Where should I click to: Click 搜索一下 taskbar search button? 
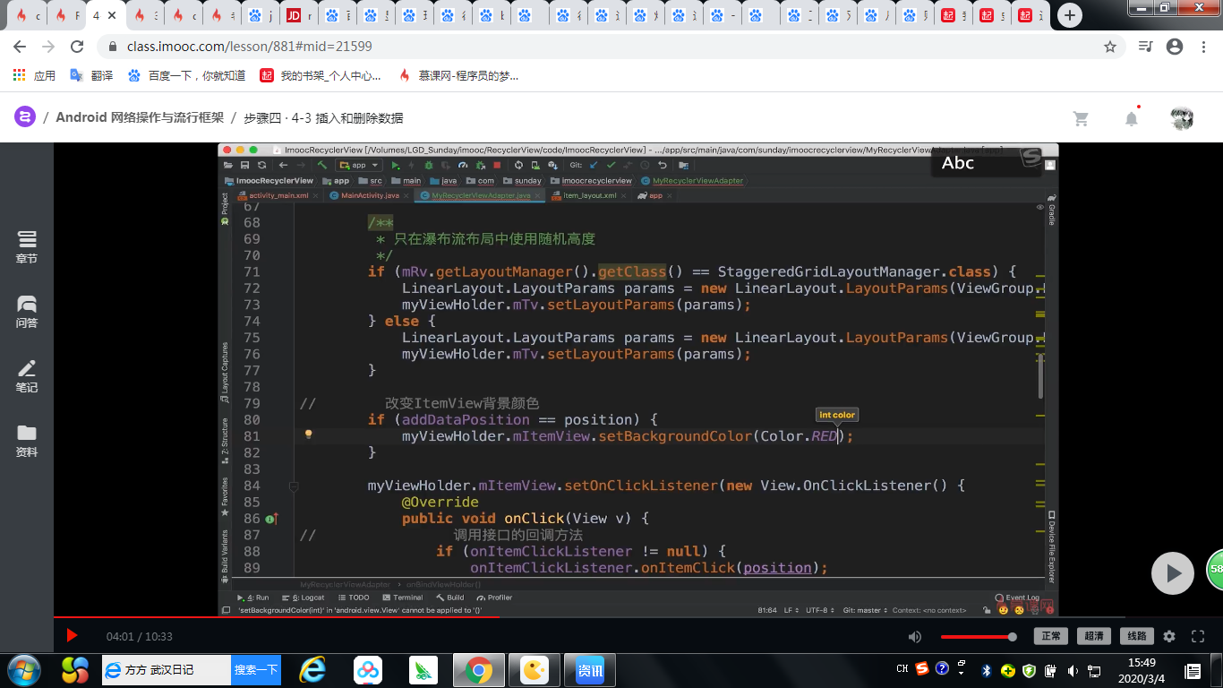[x=256, y=669]
